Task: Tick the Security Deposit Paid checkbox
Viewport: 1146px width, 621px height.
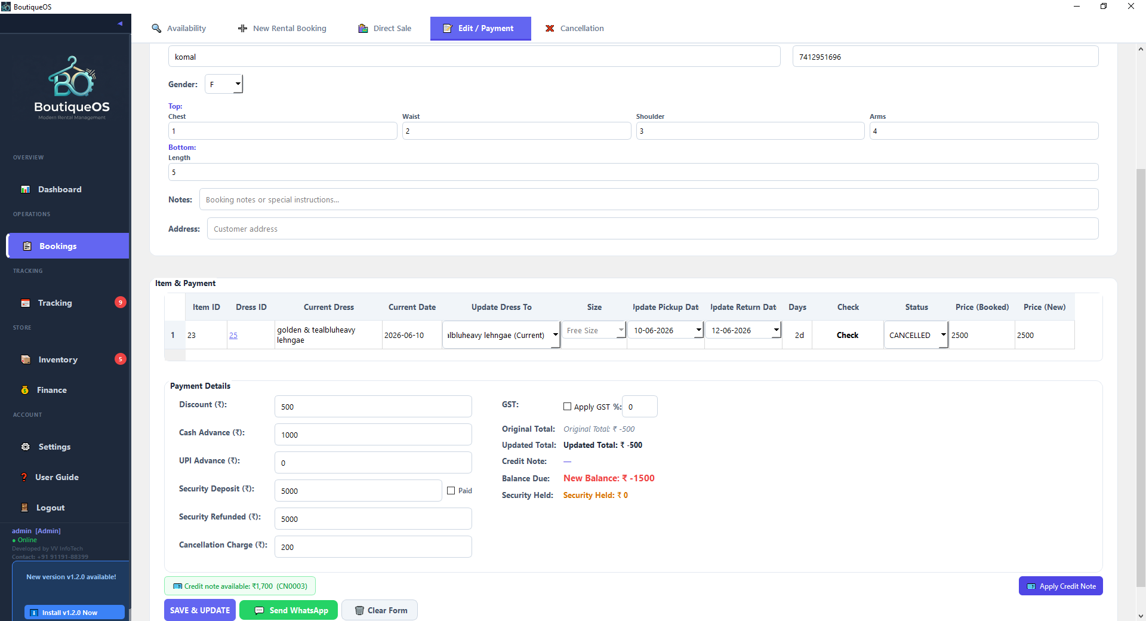Action: [451, 491]
